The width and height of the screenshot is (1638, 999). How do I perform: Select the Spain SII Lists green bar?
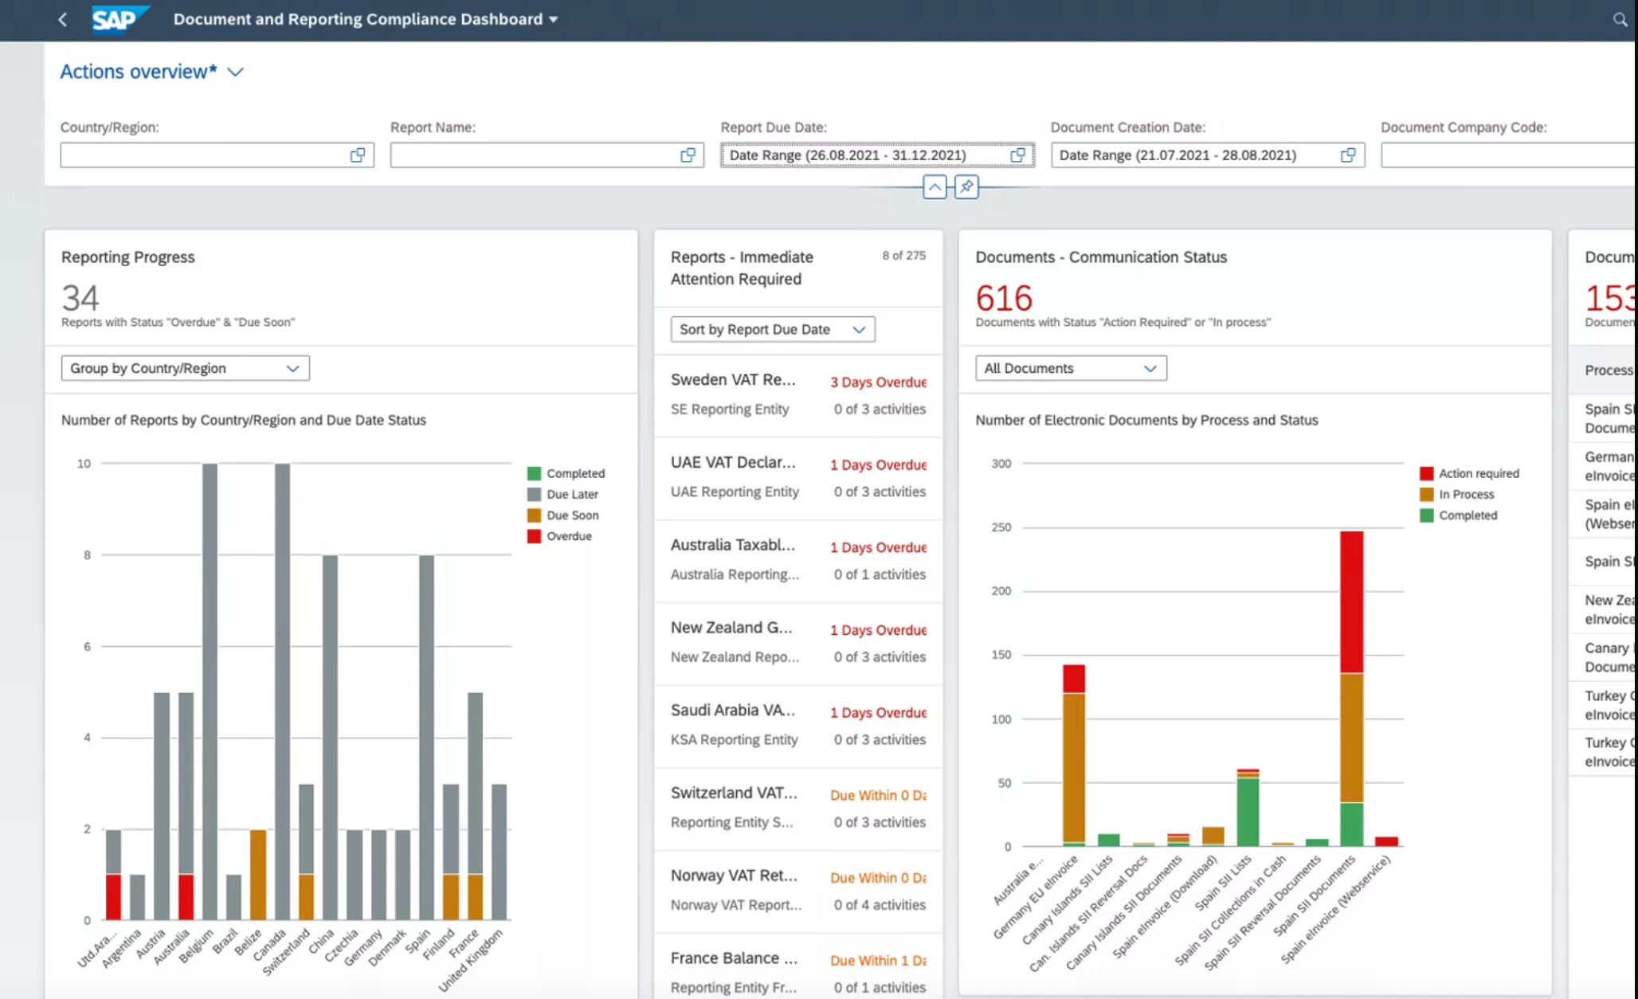click(1248, 812)
